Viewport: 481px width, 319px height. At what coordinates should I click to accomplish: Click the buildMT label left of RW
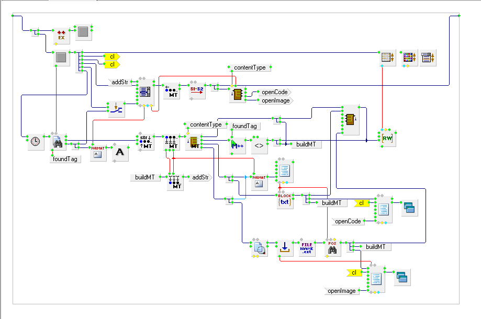coord(306,144)
